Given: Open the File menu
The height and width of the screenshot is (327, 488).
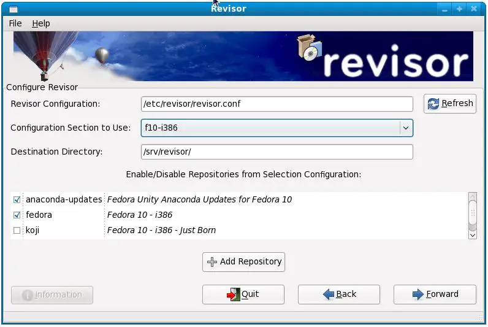Looking at the screenshot, I should coord(15,23).
